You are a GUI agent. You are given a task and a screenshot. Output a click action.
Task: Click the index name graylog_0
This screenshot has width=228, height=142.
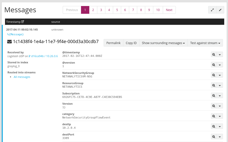coord(14,66)
